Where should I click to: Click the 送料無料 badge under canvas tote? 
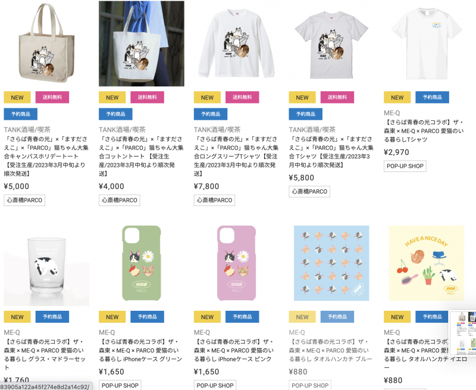52,97
